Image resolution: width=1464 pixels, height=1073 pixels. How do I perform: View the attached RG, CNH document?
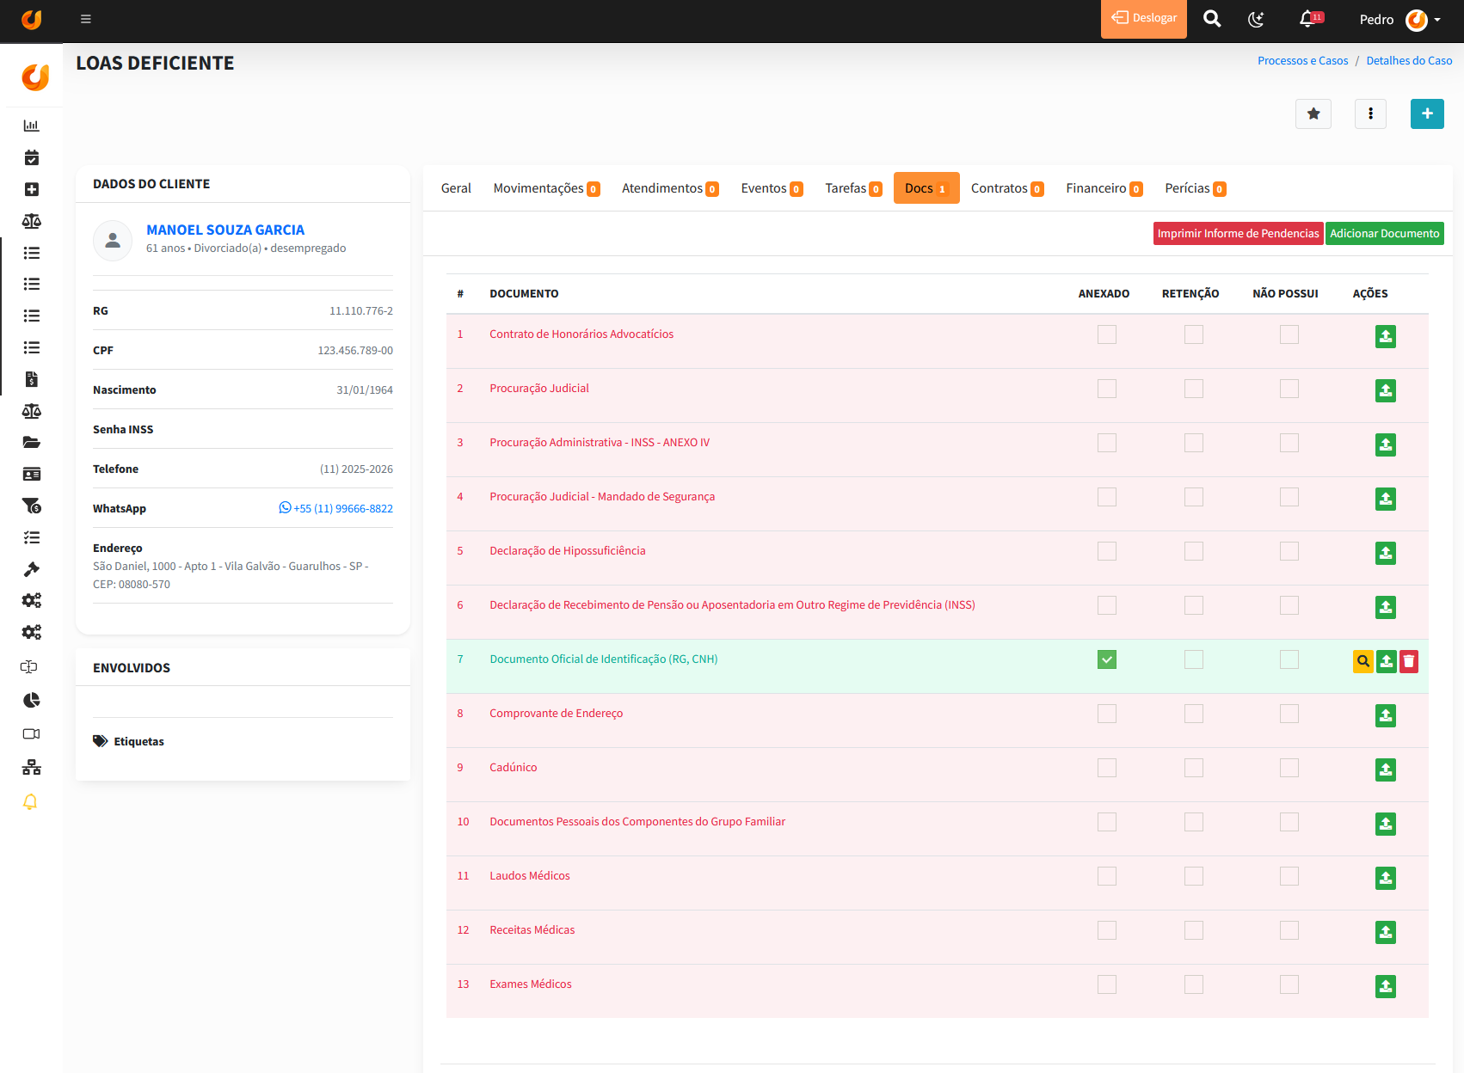[1363, 661]
